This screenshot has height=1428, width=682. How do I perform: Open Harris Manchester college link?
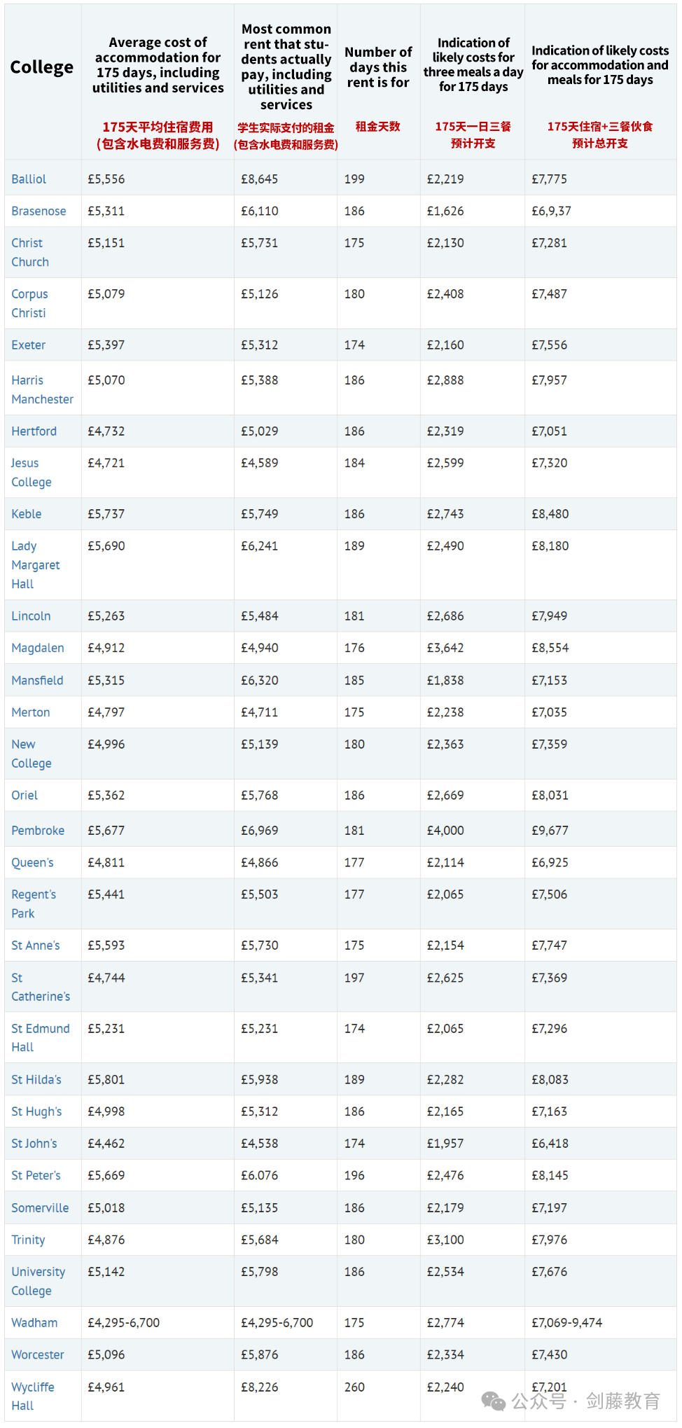coord(42,389)
